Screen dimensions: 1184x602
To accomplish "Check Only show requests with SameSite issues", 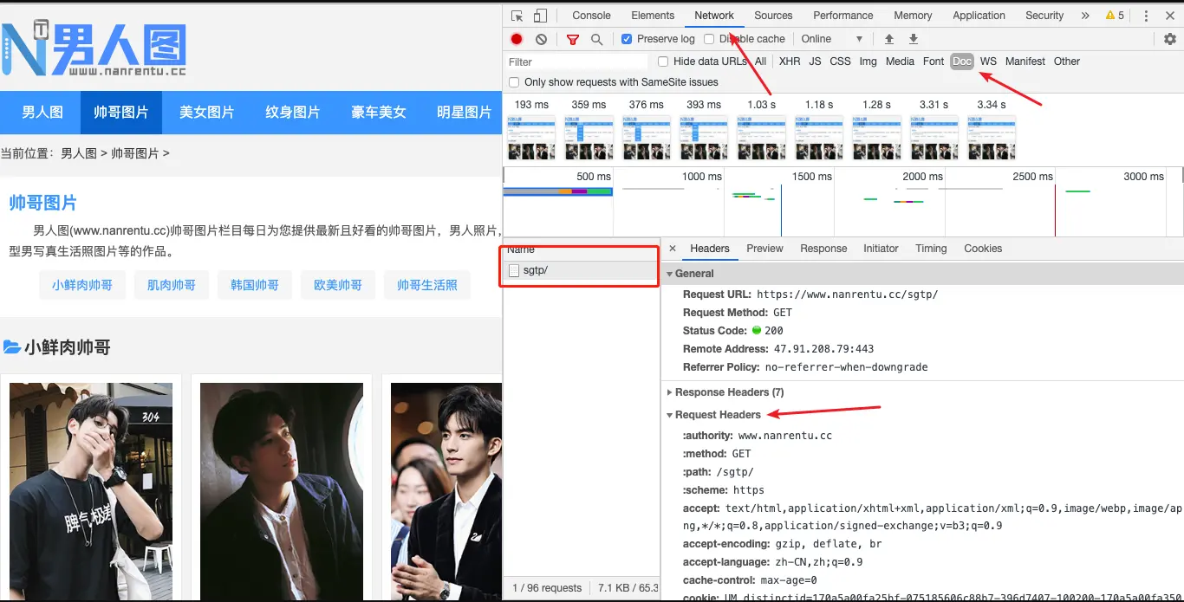I will tap(514, 82).
